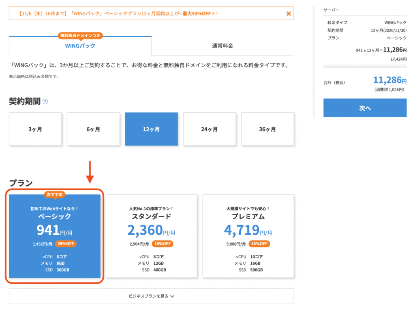Expand the ビジネスプランを見る section
Image resolution: width=415 pixels, height=313 pixels.
tap(151, 296)
